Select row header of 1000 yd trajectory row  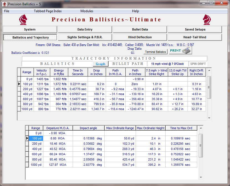click(x=19, y=109)
